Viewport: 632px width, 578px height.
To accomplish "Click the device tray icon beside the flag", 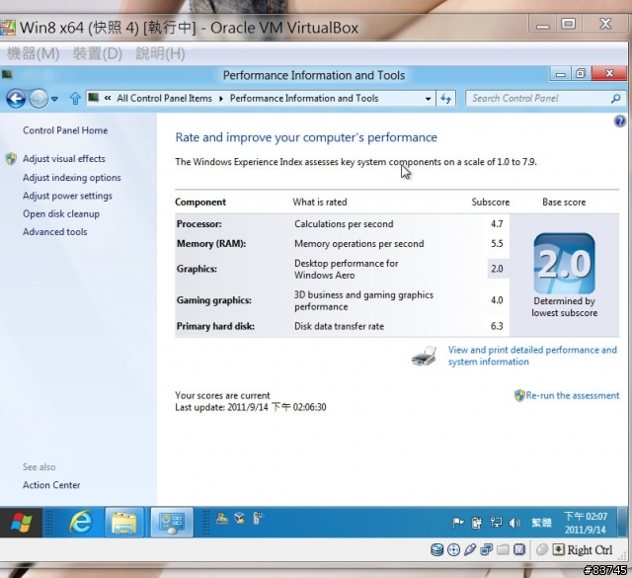I will (x=477, y=523).
